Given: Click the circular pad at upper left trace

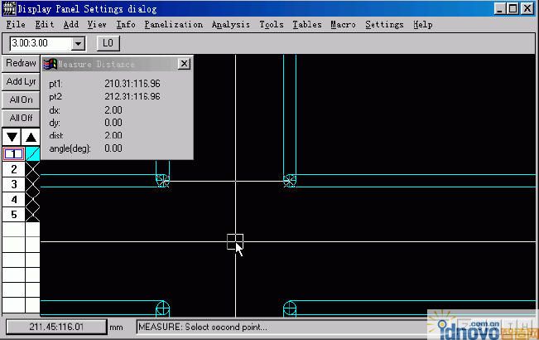Looking at the screenshot, I should click(163, 180).
